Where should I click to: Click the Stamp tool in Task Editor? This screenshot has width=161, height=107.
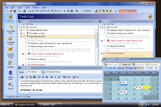[x=67, y=77]
